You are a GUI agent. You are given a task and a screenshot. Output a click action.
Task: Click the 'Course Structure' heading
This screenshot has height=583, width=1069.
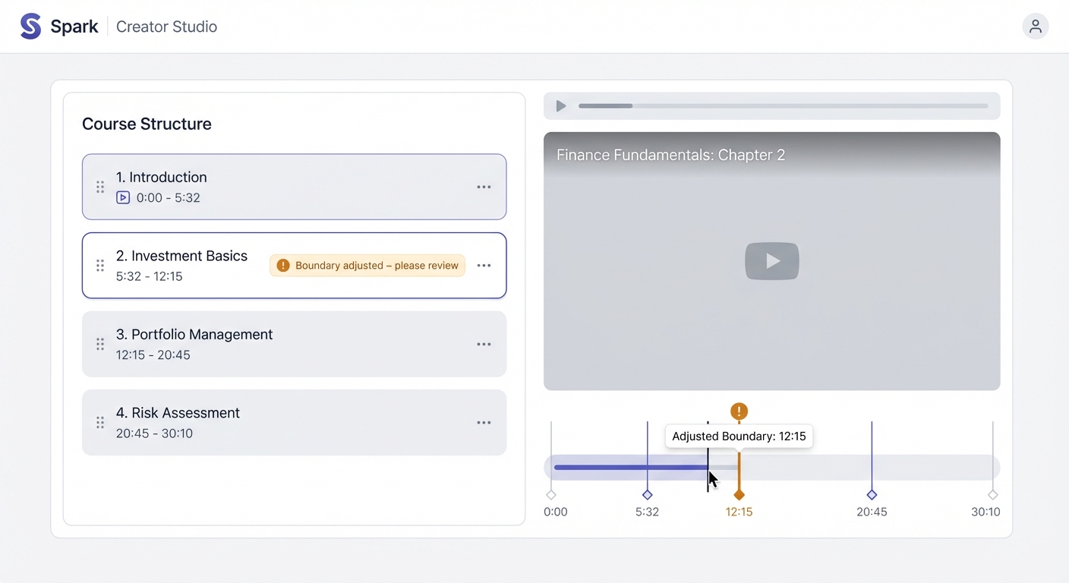coord(147,124)
